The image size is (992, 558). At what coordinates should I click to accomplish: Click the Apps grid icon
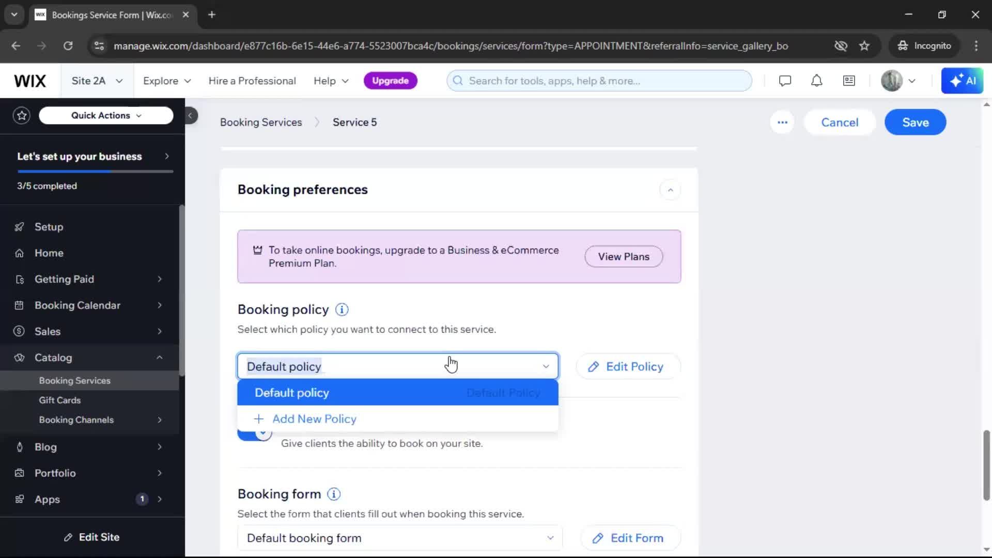coord(19,499)
